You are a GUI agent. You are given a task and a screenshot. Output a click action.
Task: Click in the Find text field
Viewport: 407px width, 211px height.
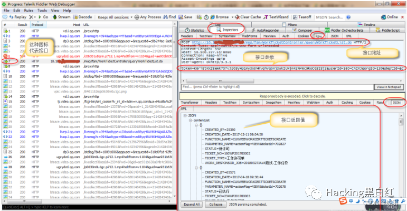tap(277, 87)
